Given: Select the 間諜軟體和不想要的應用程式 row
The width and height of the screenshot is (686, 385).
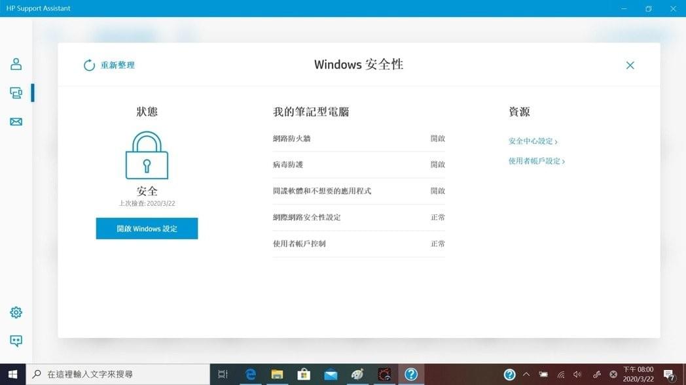Looking at the screenshot, I should (359, 191).
